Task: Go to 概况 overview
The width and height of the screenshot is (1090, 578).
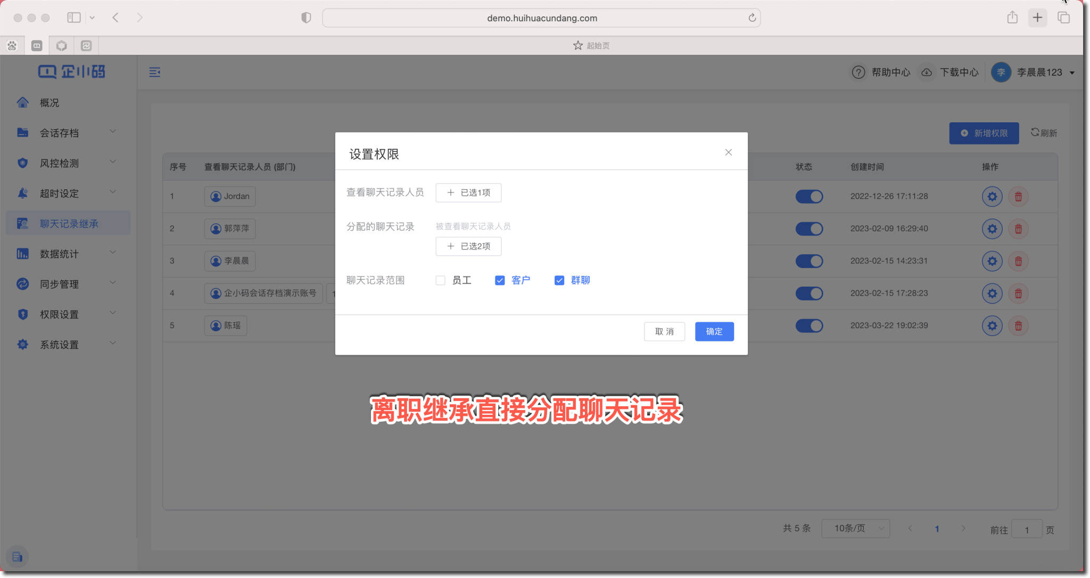Action: [x=68, y=103]
